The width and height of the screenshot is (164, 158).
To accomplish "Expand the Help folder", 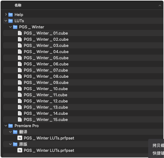I will click(x=6, y=15).
